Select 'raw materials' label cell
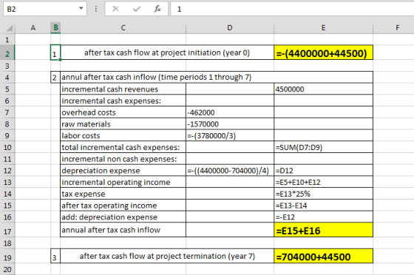414x275 pixels. point(123,123)
